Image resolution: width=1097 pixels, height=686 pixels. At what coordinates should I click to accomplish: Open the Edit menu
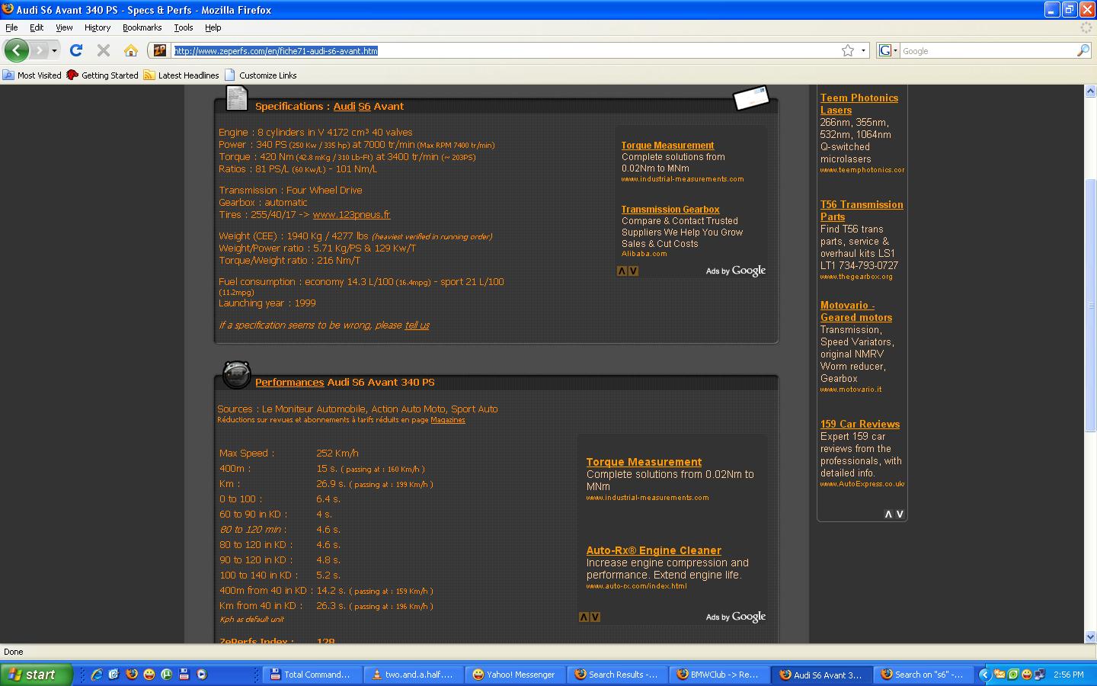point(37,27)
